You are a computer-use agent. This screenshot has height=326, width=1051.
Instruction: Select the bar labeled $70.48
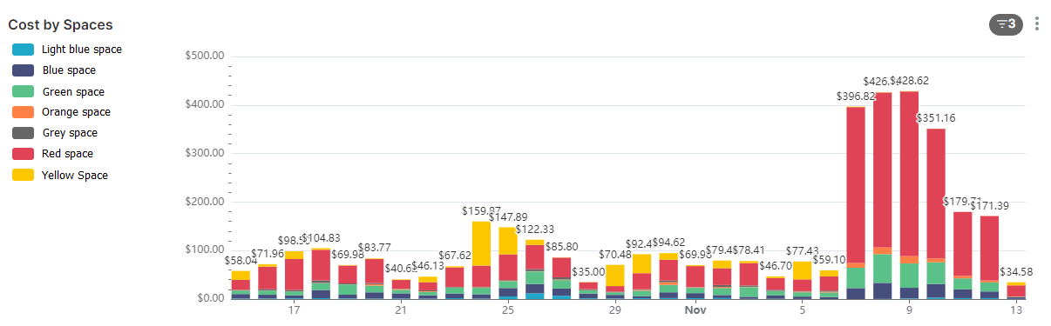tap(615, 282)
